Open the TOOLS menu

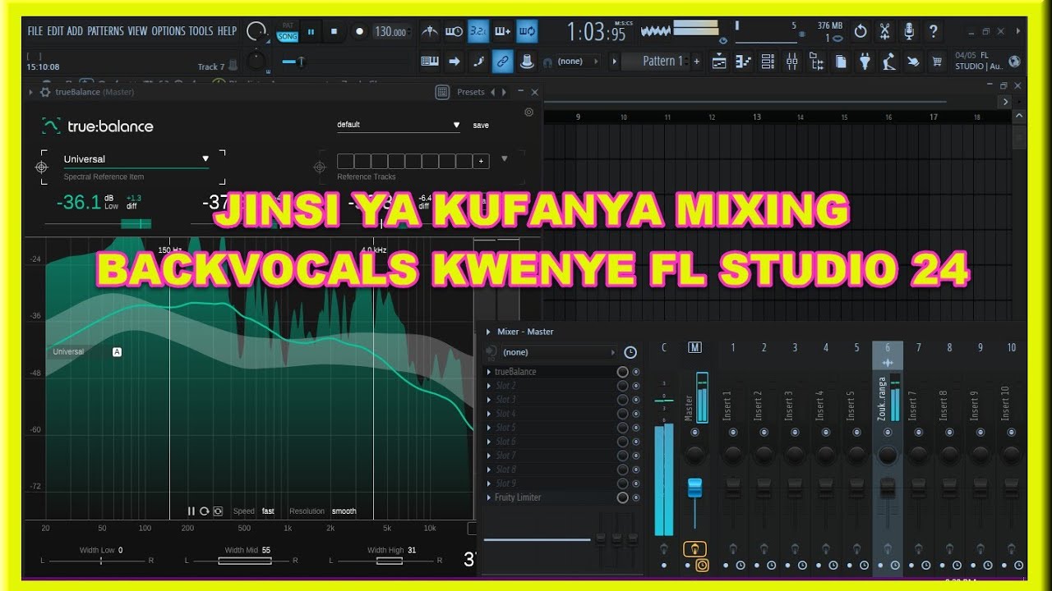point(201,31)
